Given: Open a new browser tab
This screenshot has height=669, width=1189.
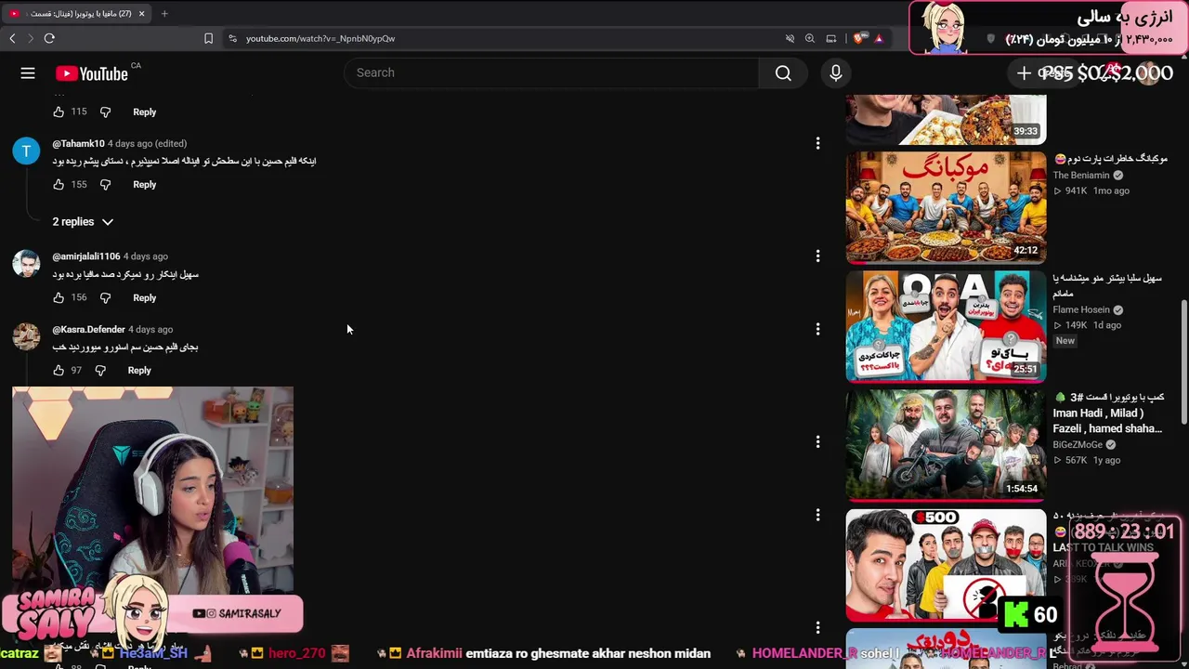Looking at the screenshot, I should coord(164,13).
